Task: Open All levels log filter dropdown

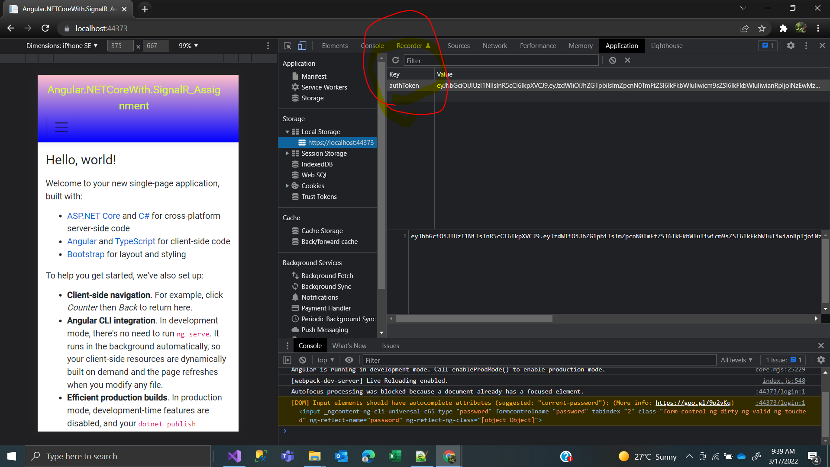Action: (x=736, y=360)
